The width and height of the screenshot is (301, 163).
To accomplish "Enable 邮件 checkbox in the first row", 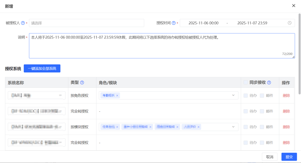I will (x=262, y=96).
